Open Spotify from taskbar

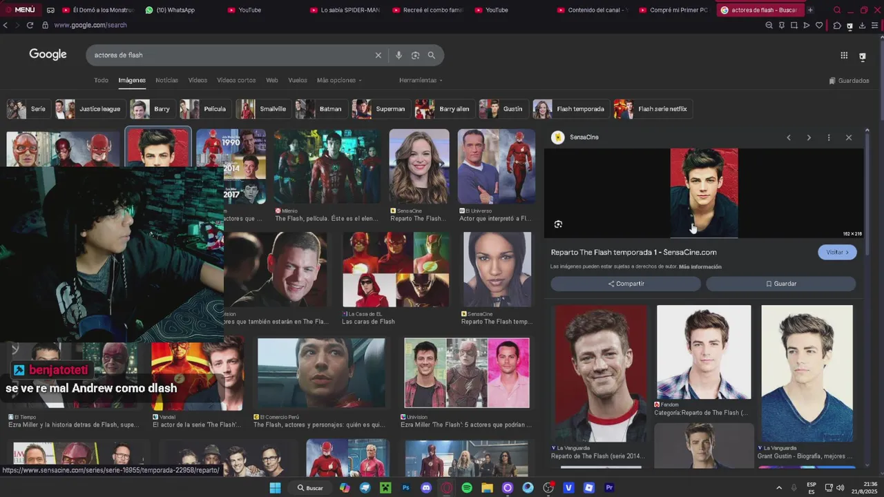coord(467,487)
